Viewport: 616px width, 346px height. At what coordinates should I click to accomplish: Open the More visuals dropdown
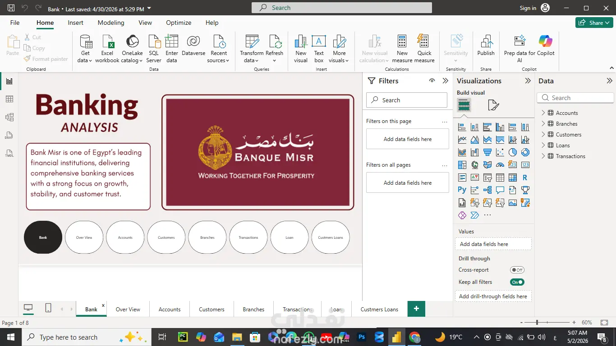[x=339, y=49]
